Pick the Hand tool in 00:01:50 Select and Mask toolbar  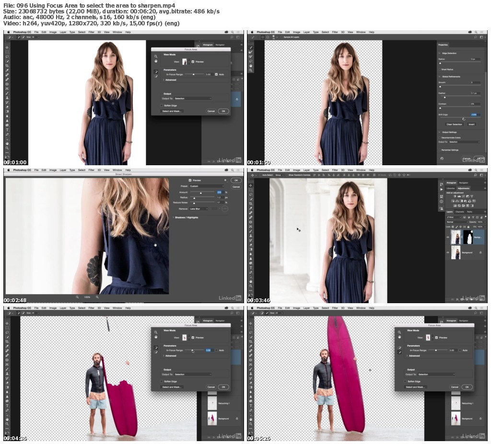(x=251, y=66)
